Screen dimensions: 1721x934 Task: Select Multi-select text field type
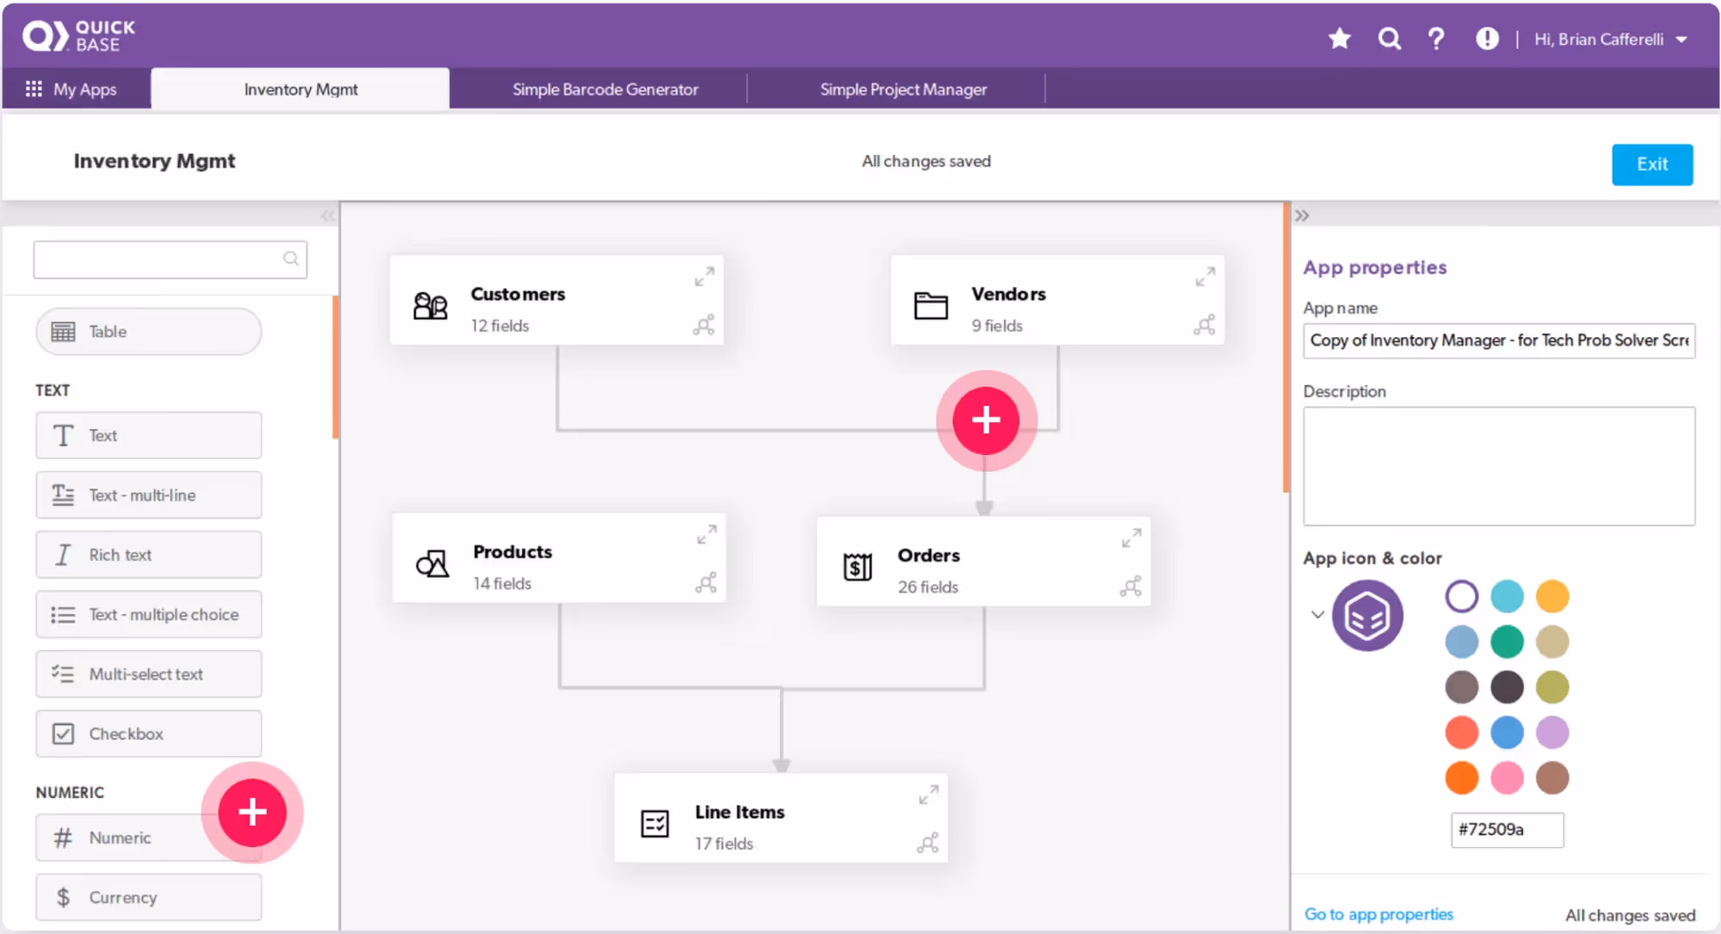(147, 674)
